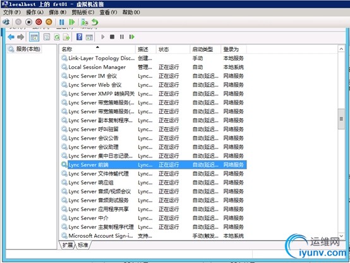Restart the selected service
The image size is (350, 263).
click(131, 37)
